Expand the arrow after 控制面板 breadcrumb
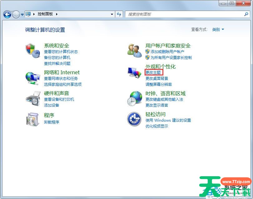The height and width of the screenshot is (199, 253). point(57,14)
